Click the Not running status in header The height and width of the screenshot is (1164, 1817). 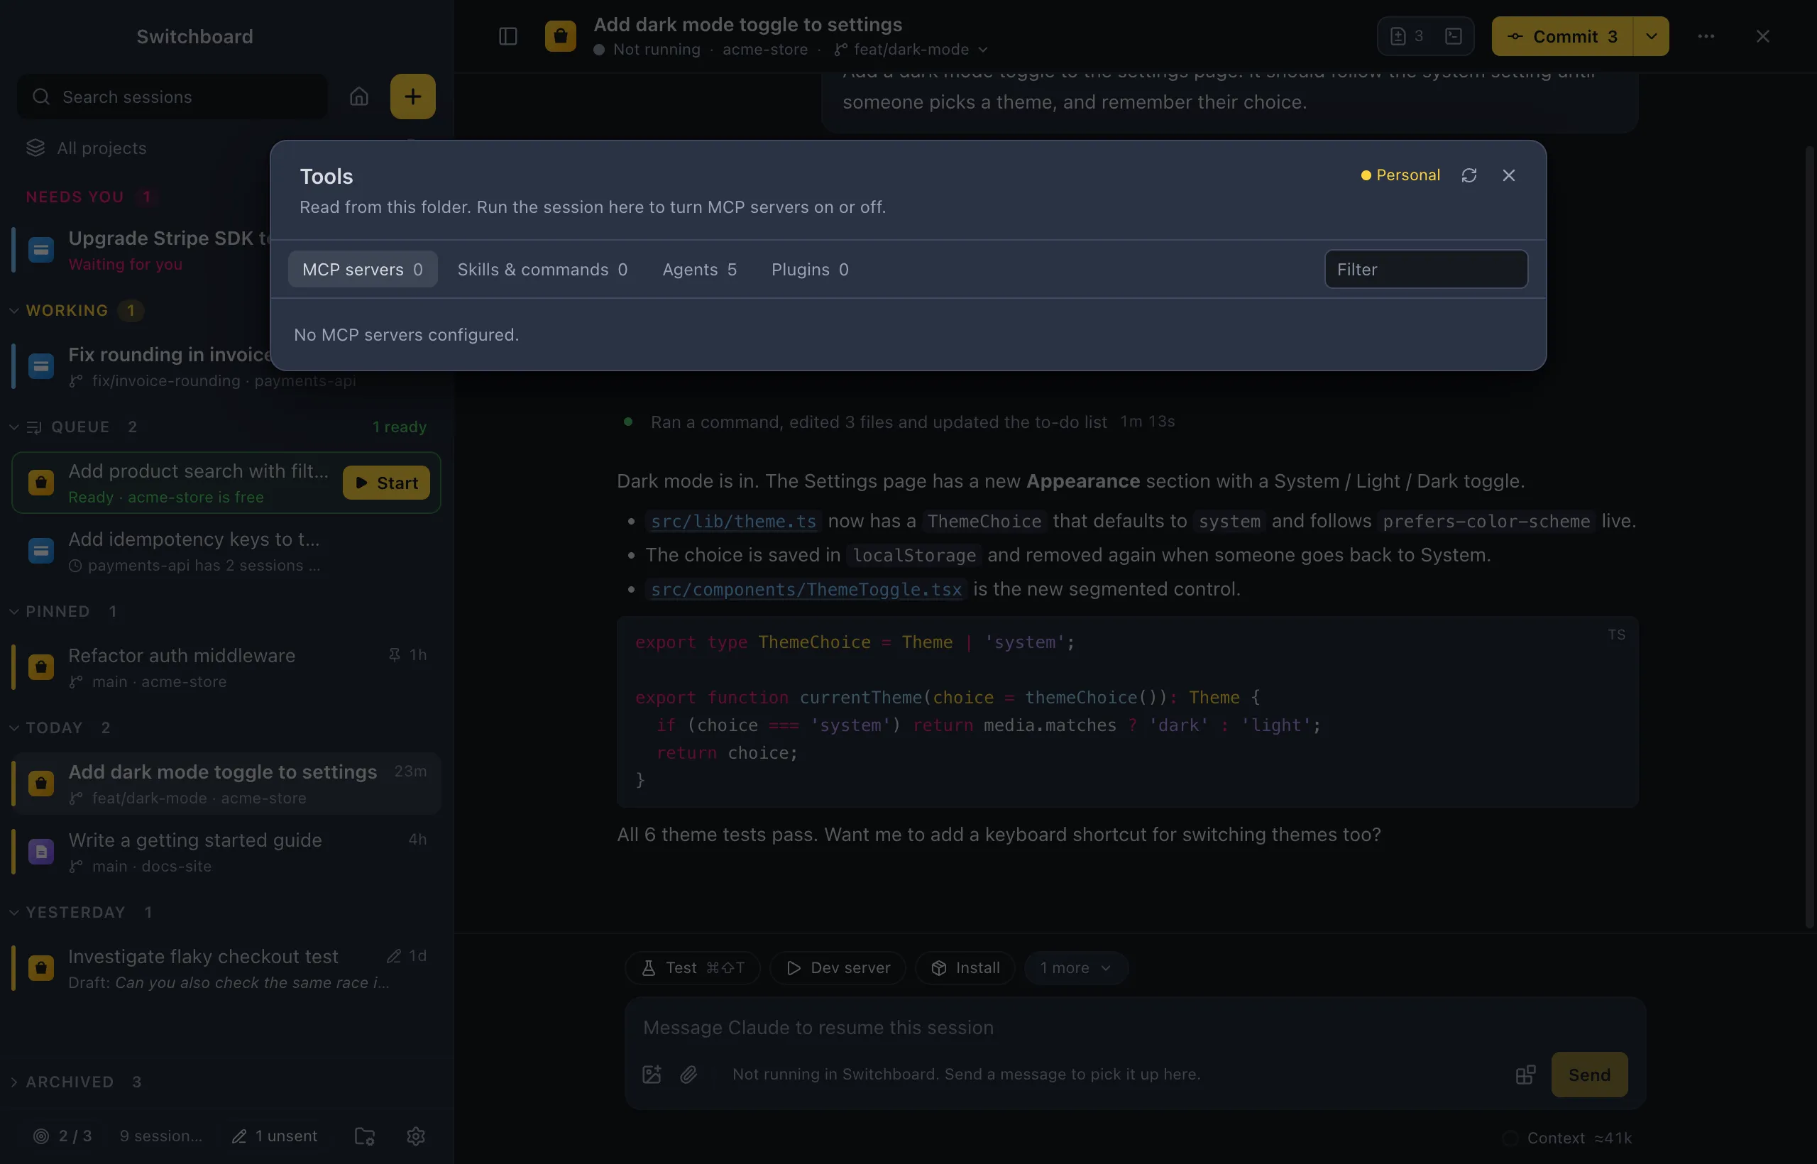(x=648, y=50)
